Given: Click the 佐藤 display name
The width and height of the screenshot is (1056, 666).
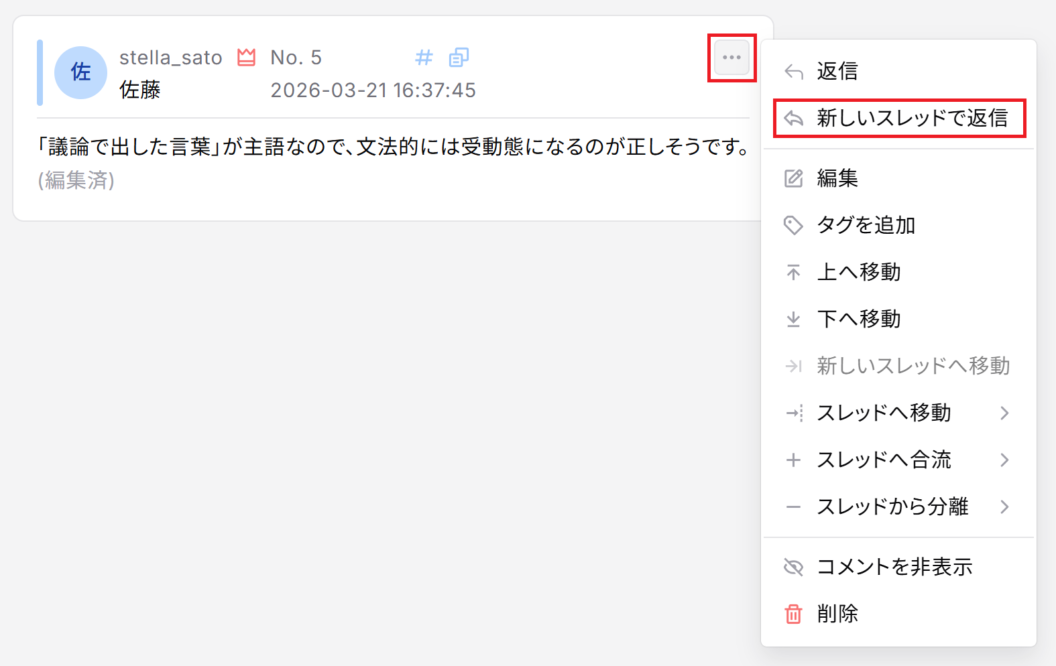Looking at the screenshot, I should tap(140, 90).
